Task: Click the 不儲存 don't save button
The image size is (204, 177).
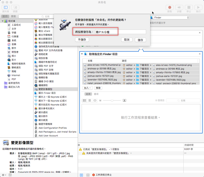Action: 82,40
